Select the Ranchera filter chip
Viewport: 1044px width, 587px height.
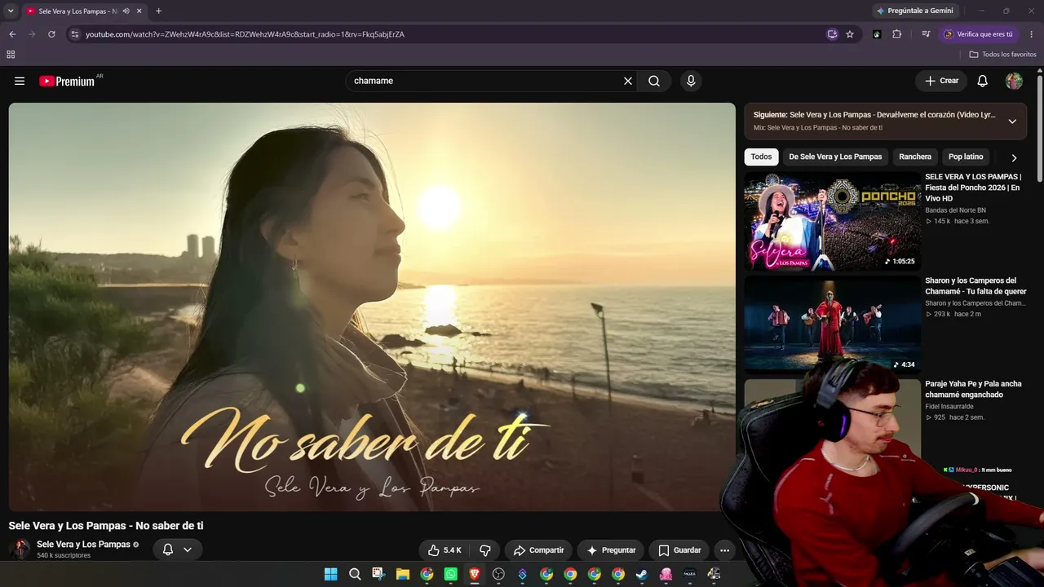[915, 157]
